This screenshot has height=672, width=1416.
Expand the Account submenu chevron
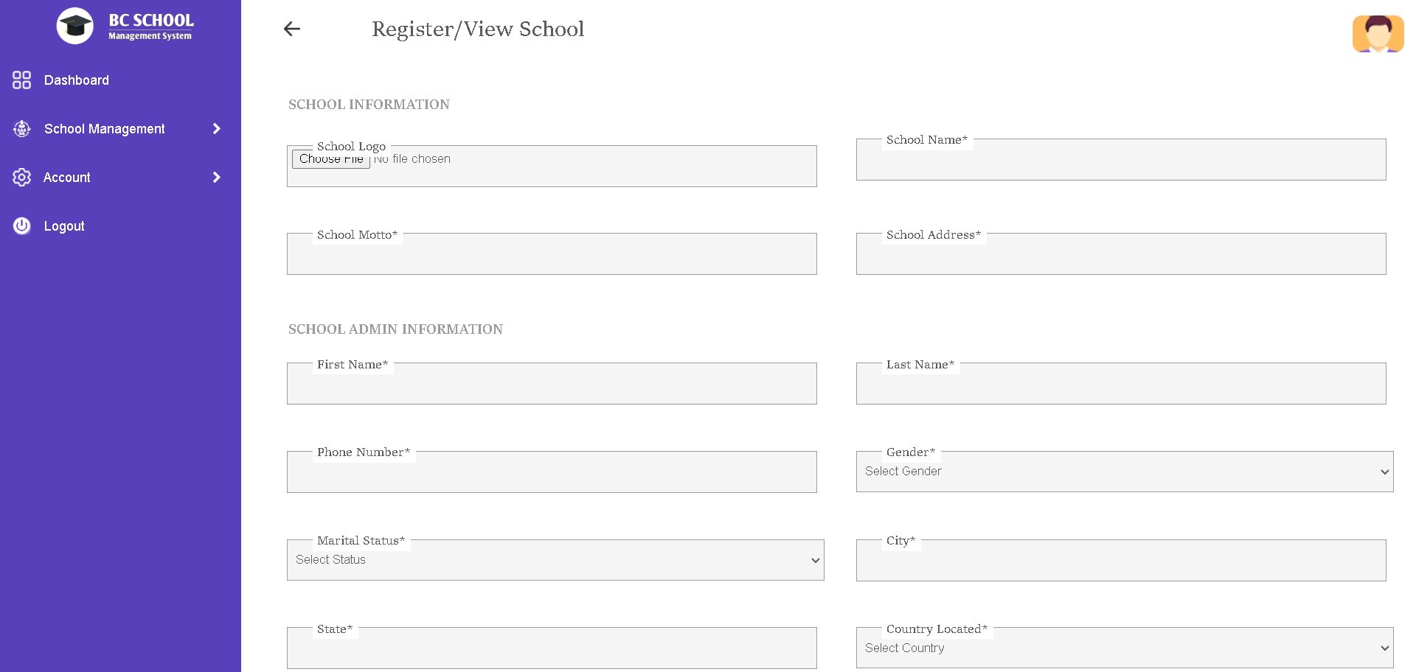click(216, 178)
